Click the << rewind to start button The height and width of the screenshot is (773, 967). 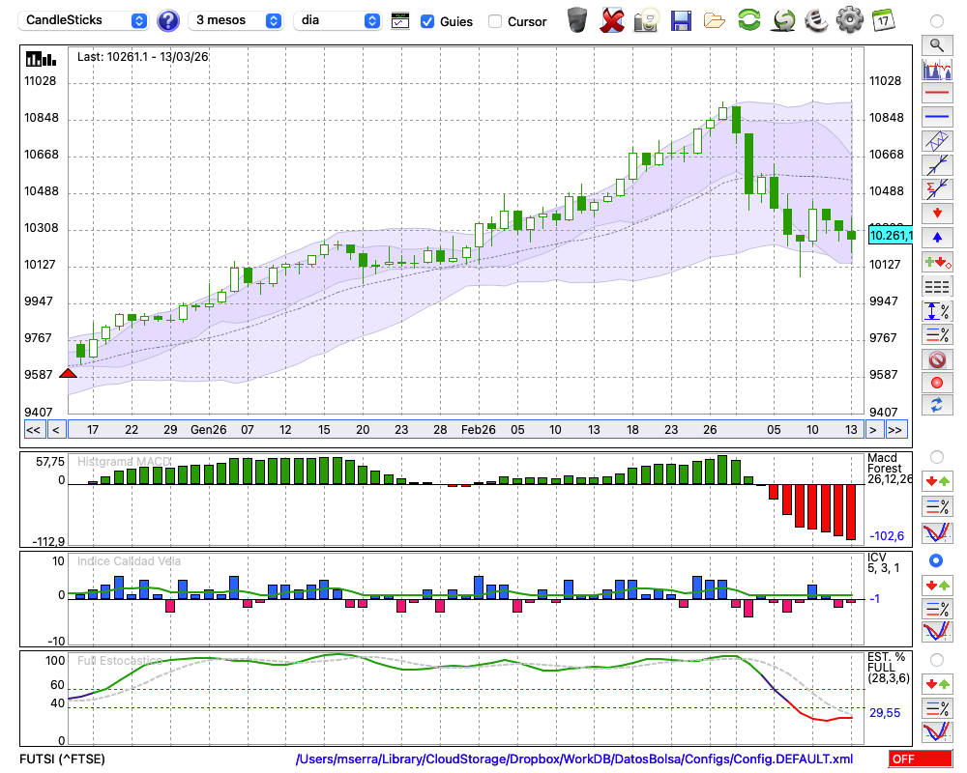[x=33, y=430]
